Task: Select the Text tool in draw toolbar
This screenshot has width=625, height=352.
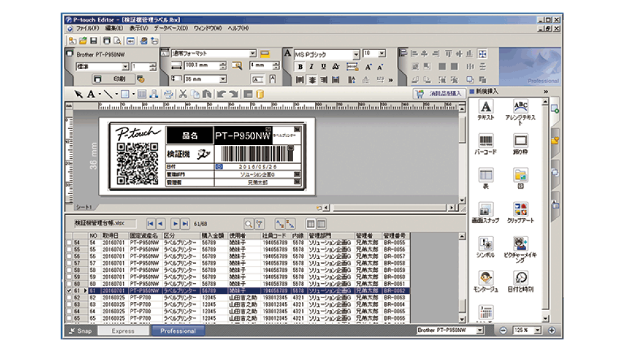Action: click(91, 94)
